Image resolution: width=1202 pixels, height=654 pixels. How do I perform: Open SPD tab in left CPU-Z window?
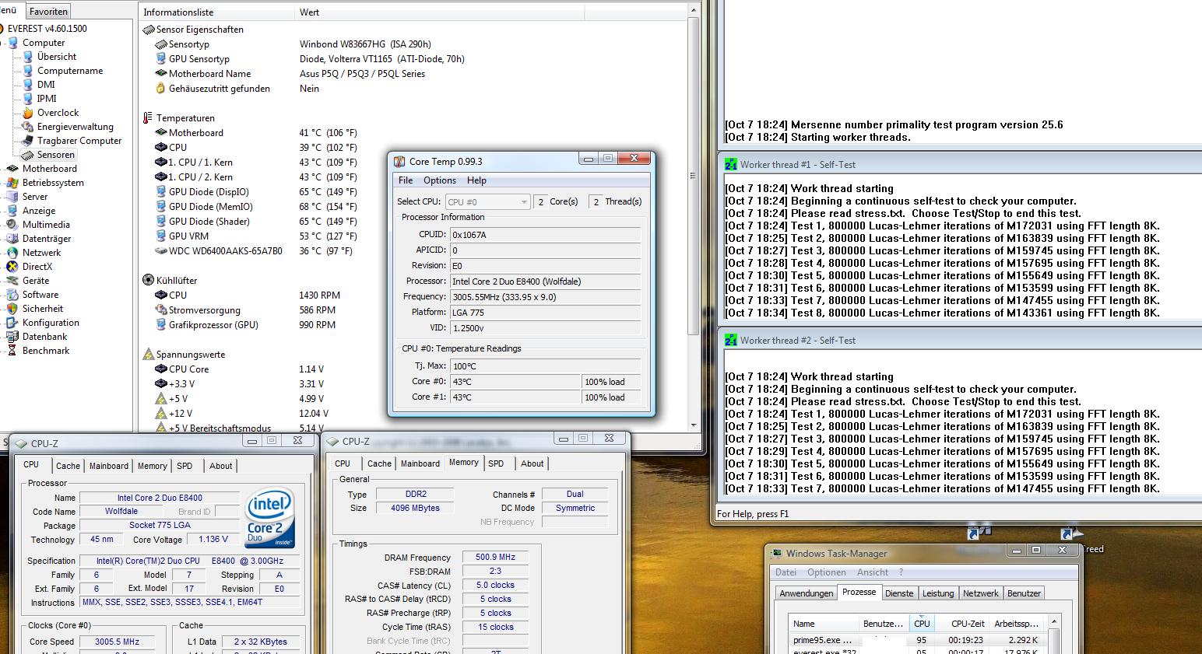coord(185,466)
